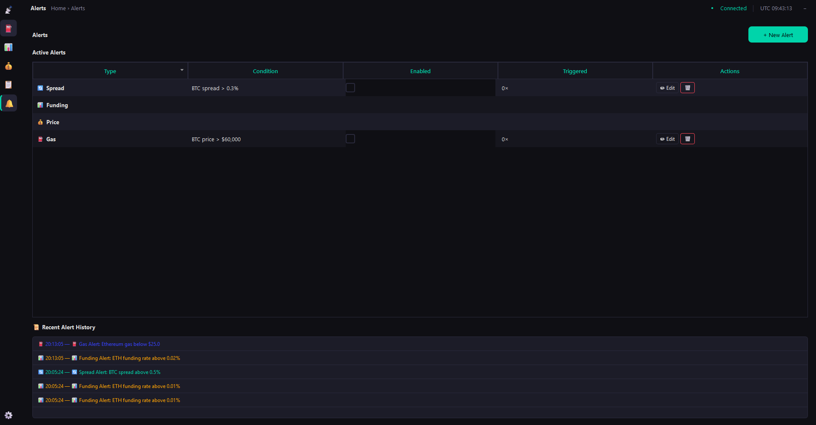This screenshot has height=425, width=816.
Task: Open the Type column sort dropdown
Action: pyautogui.click(x=182, y=70)
